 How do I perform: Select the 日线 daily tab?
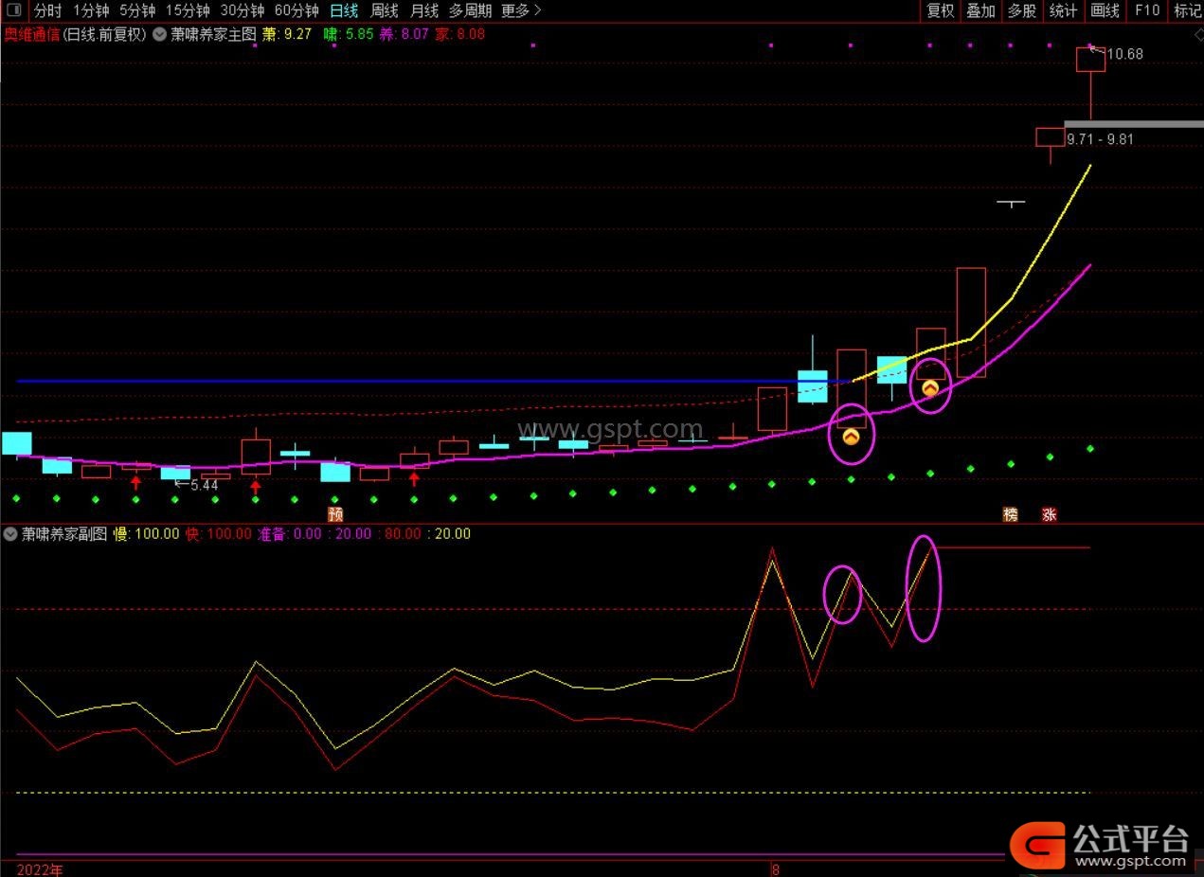344,10
